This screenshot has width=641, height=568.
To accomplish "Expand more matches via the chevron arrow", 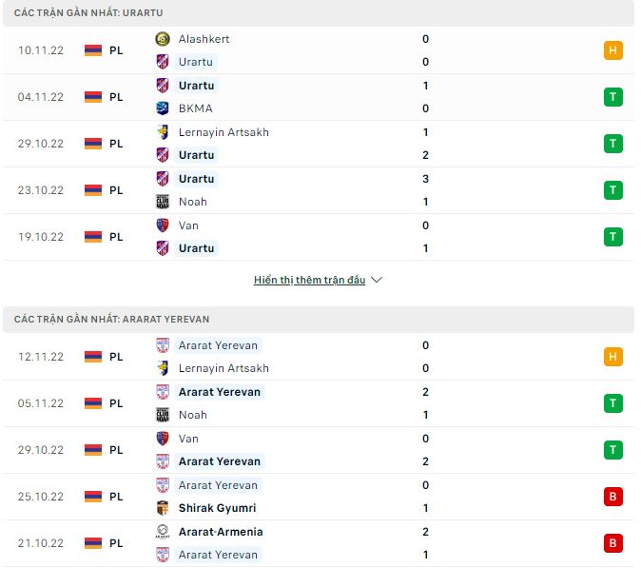I will click(377, 281).
